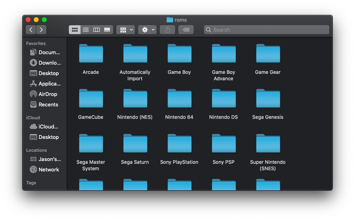
Task: Select the Sega Genesis folder icon
Action: pyautogui.click(x=268, y=98)
